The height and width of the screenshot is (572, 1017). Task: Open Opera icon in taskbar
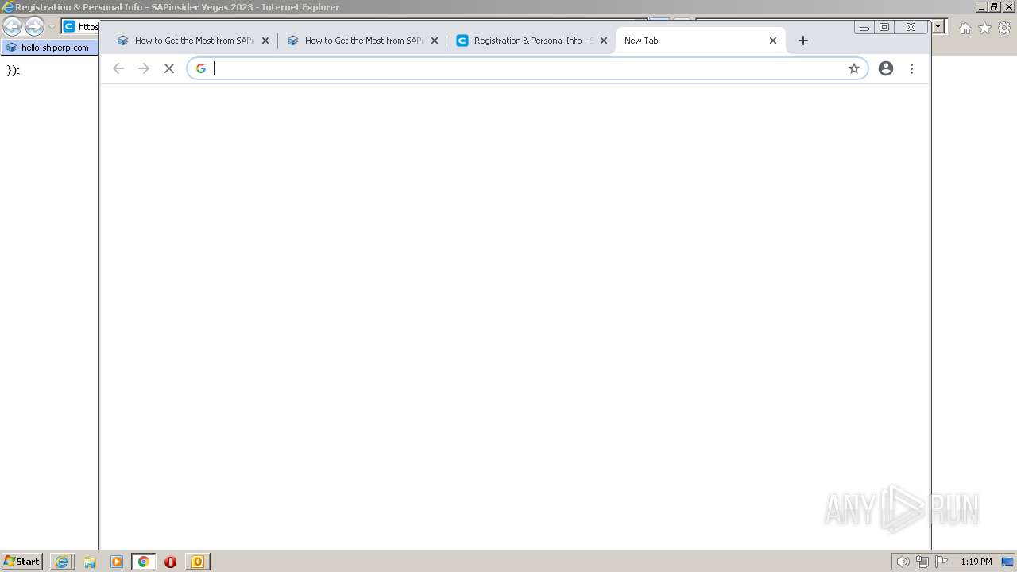tap(170, 562)
